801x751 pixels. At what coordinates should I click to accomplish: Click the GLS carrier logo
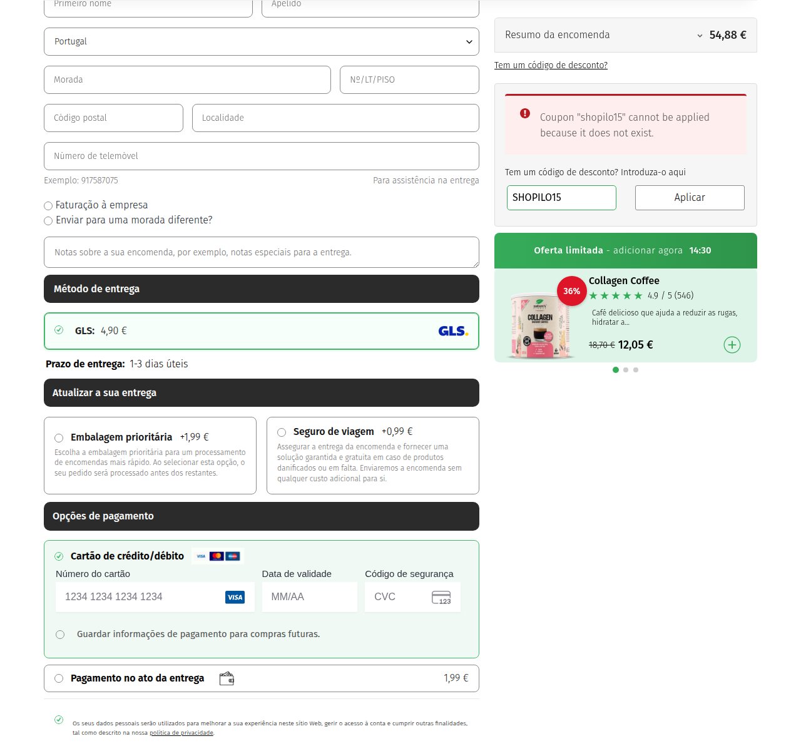pyautogui.click(x=453, y=331)
